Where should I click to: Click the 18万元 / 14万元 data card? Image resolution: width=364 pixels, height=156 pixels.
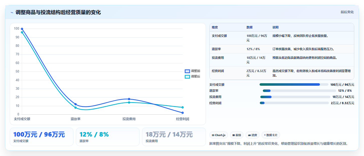(x=174, y=137)
